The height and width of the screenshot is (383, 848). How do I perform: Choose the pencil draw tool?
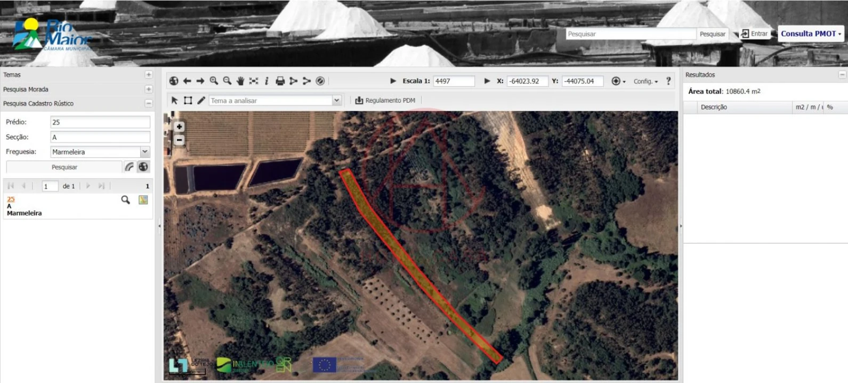tap(201, 100)
